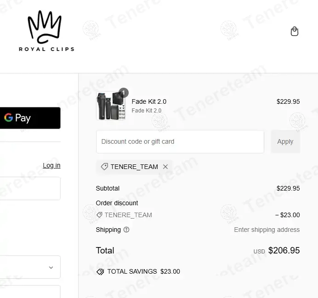
Task: Expand the dropdown with the chevron arrow
Action: pos(51,267)
